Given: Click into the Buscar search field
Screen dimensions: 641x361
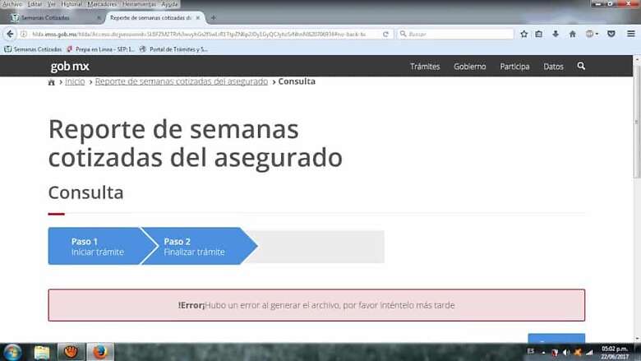Looking at the screenshot, I should pos(456,34).
